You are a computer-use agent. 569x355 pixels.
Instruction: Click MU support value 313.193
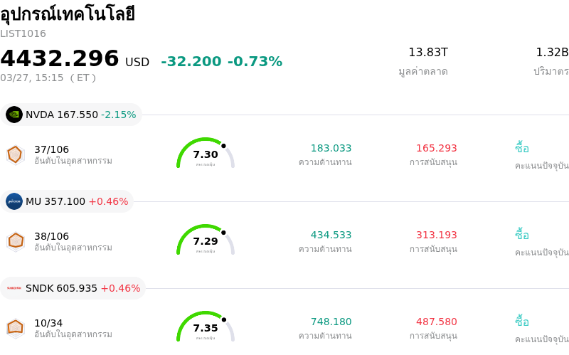[436, 235]
